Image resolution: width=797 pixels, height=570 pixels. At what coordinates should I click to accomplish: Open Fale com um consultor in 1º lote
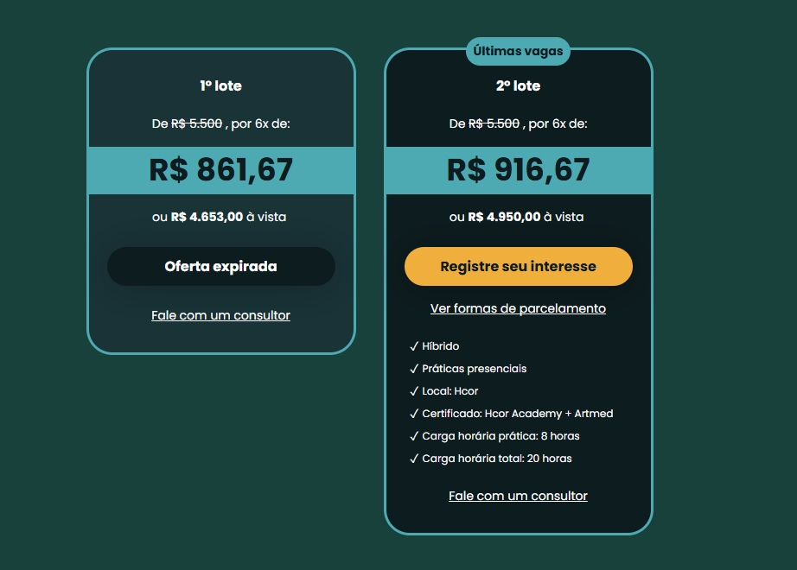pyautogui.click(x=220, y=315)
